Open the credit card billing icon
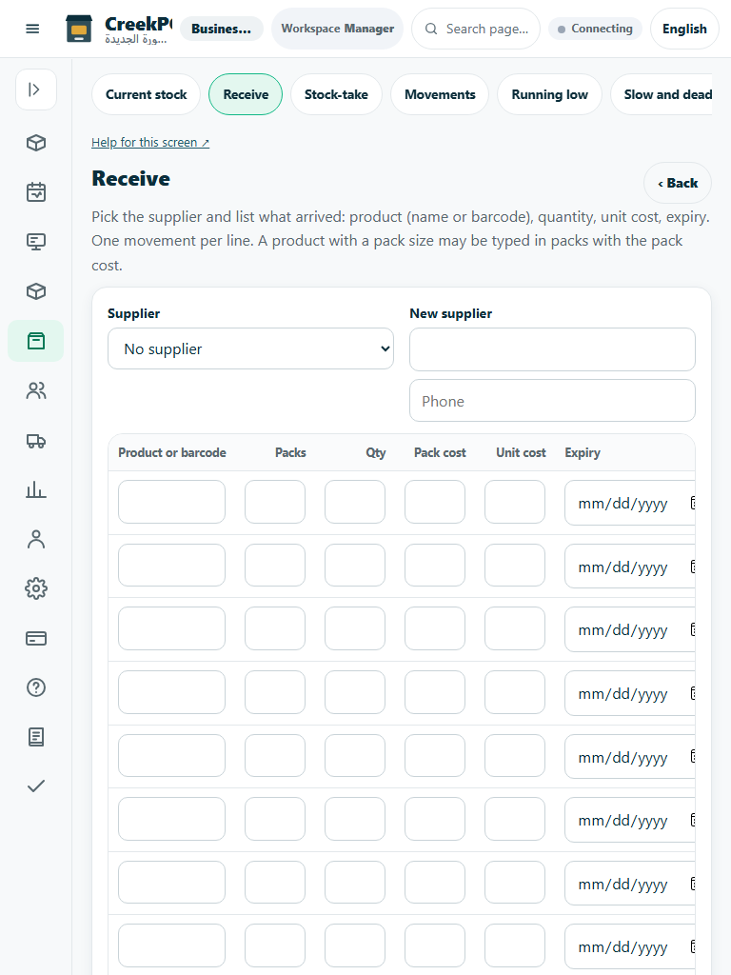The width and height of the screenshot is (731, 975). coord(36,638)
